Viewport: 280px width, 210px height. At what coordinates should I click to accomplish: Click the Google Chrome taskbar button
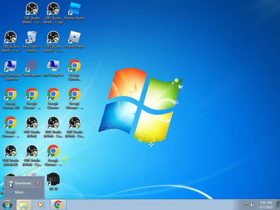[x=58, y=205]
